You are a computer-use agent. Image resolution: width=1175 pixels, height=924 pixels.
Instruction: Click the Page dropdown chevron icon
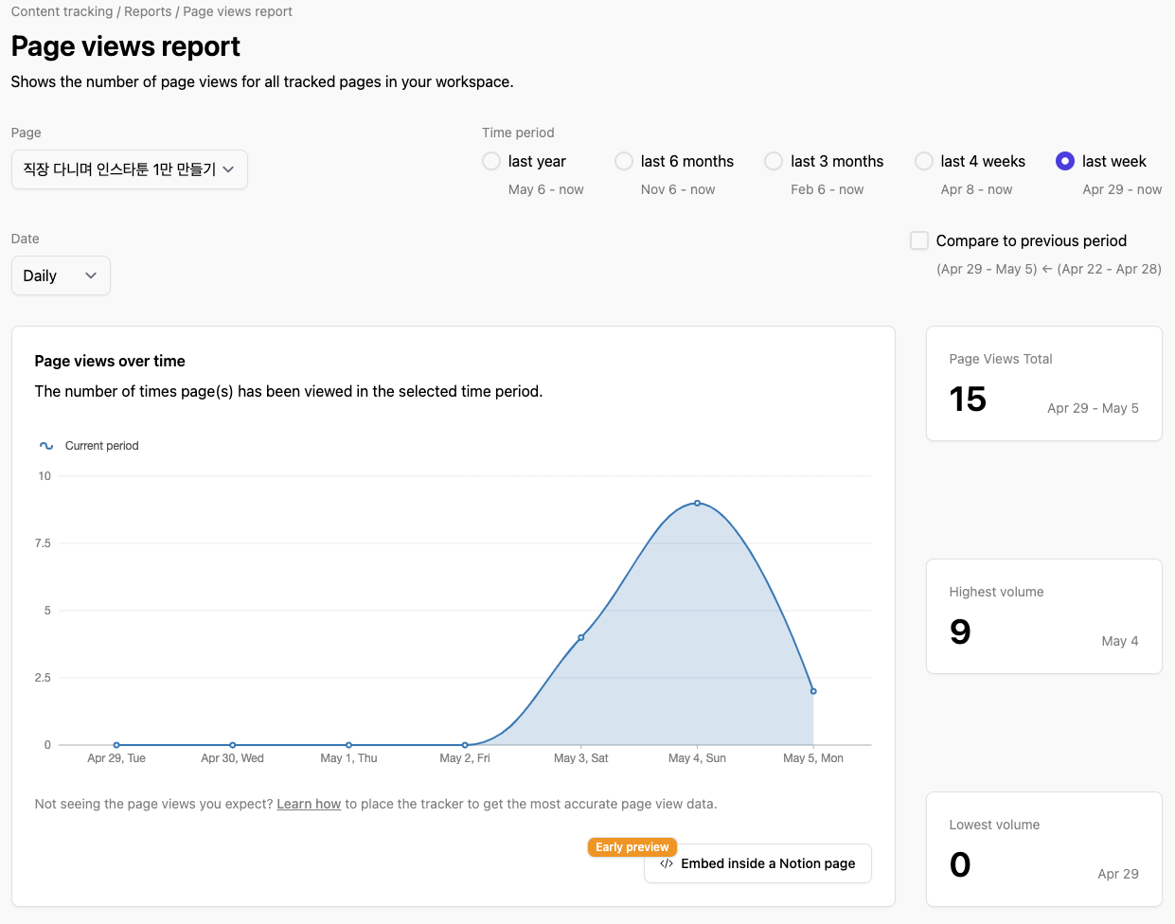pos(228,169)
